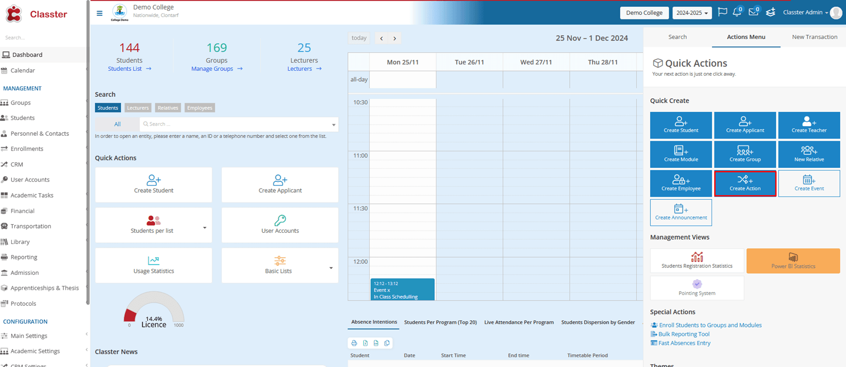Click the sidebar Search field
Viewport: 846px width, 367px height.
tap(43, 38)
